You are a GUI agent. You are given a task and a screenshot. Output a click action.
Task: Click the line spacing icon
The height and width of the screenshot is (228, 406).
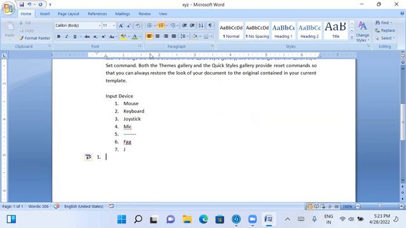click(183, 37)
